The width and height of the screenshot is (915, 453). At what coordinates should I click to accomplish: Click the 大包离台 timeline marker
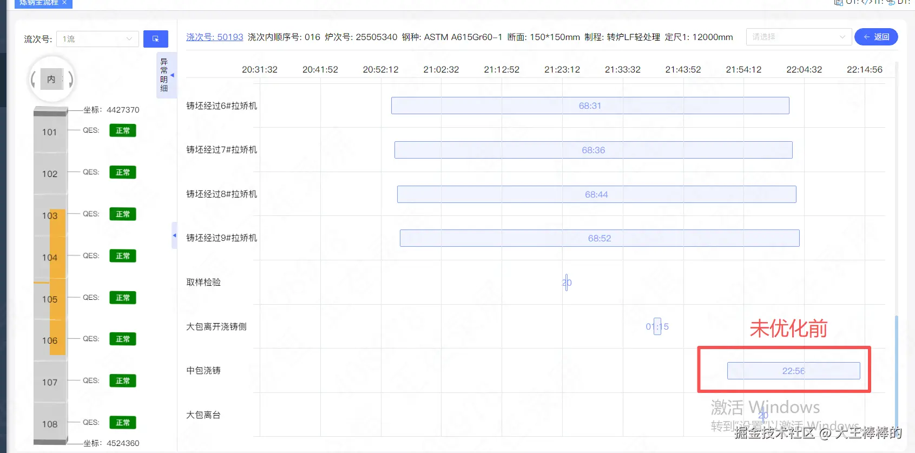point(763,415)
